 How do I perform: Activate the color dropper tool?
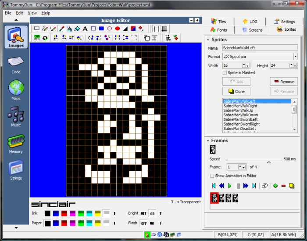[x=61, y=29]
